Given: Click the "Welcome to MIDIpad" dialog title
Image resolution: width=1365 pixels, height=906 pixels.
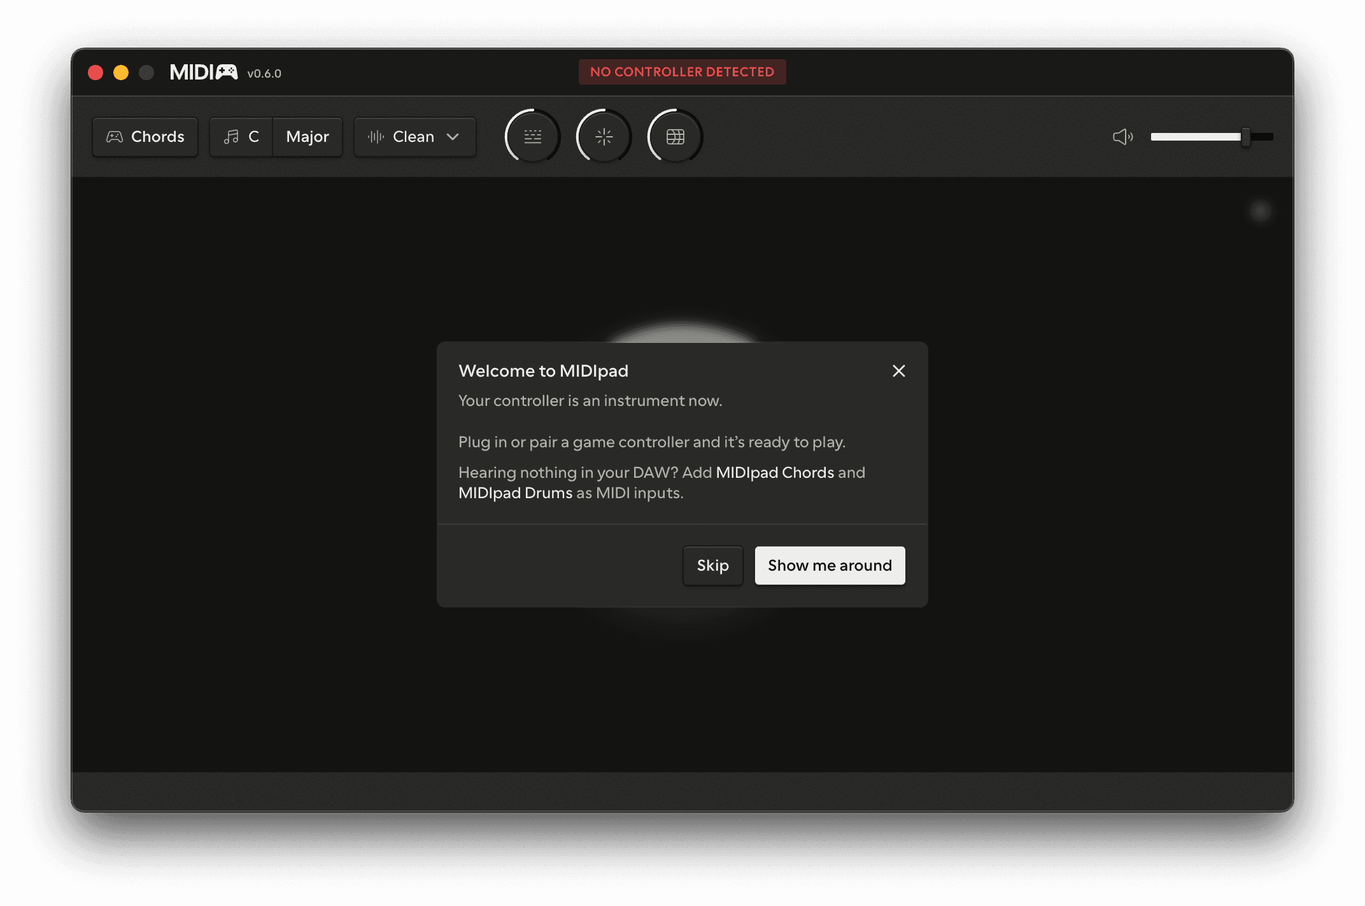Looking at the screenshot, I should pyautogui.click(x=543, y=371).
